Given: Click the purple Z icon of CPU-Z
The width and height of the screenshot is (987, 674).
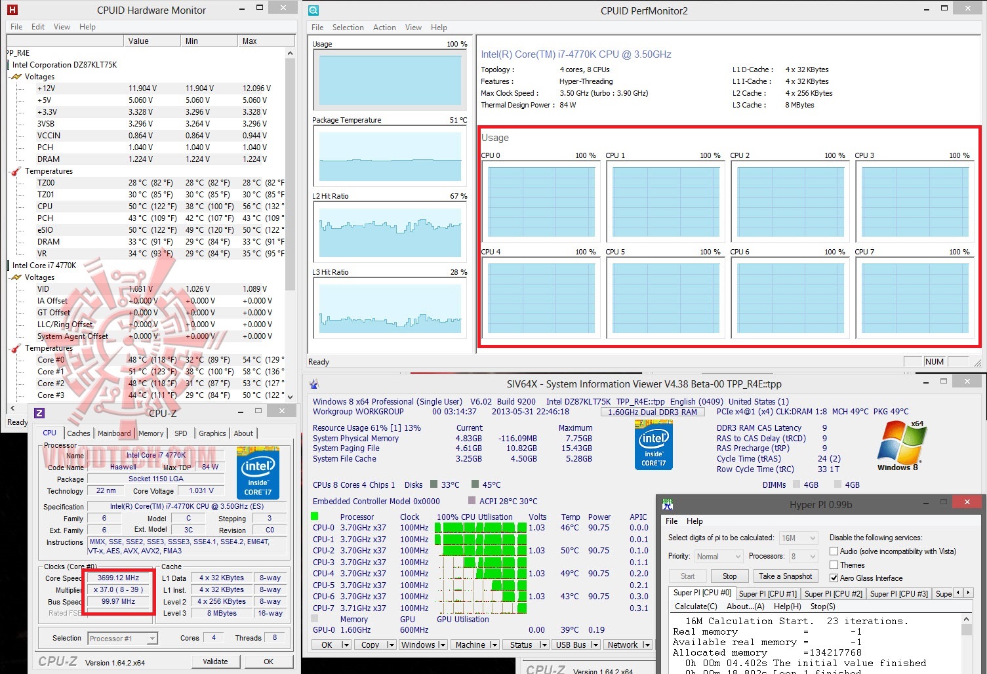Looking at the screenshot, I should pyautogui.click(x=39, y=413).
